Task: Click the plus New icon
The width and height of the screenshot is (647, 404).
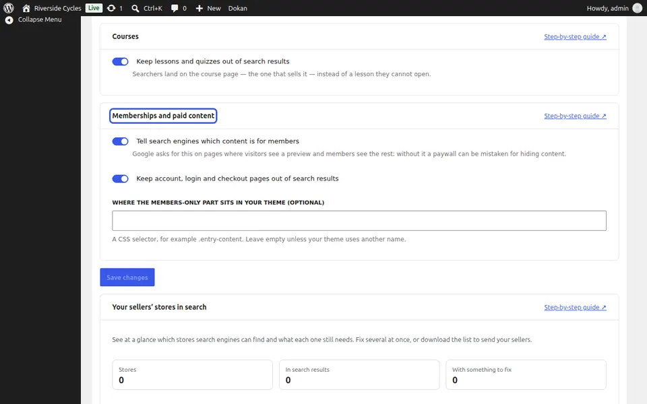Action: click(x=199, y=8)
